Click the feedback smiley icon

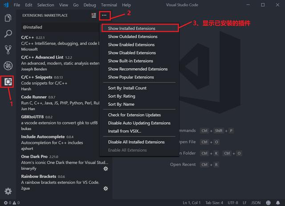[268, 202]
